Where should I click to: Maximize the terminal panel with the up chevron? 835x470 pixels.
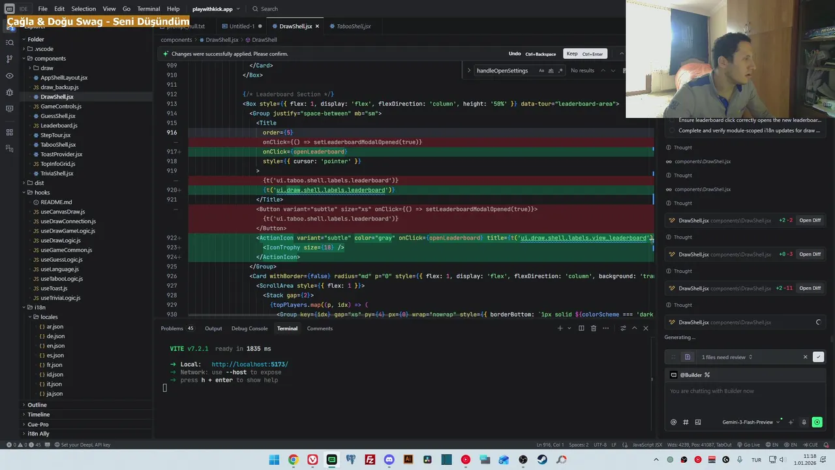click(x=634, y=328)
